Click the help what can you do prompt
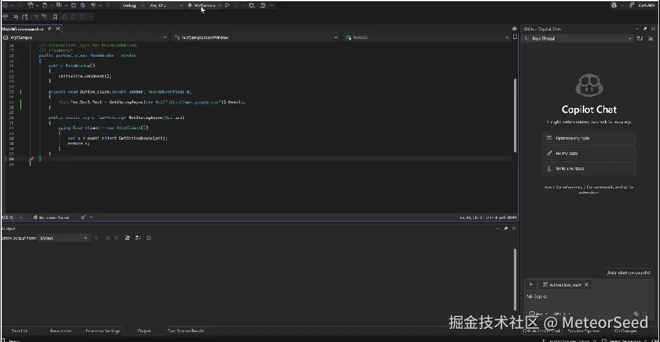660x342 pixels. tap(628, 273)
